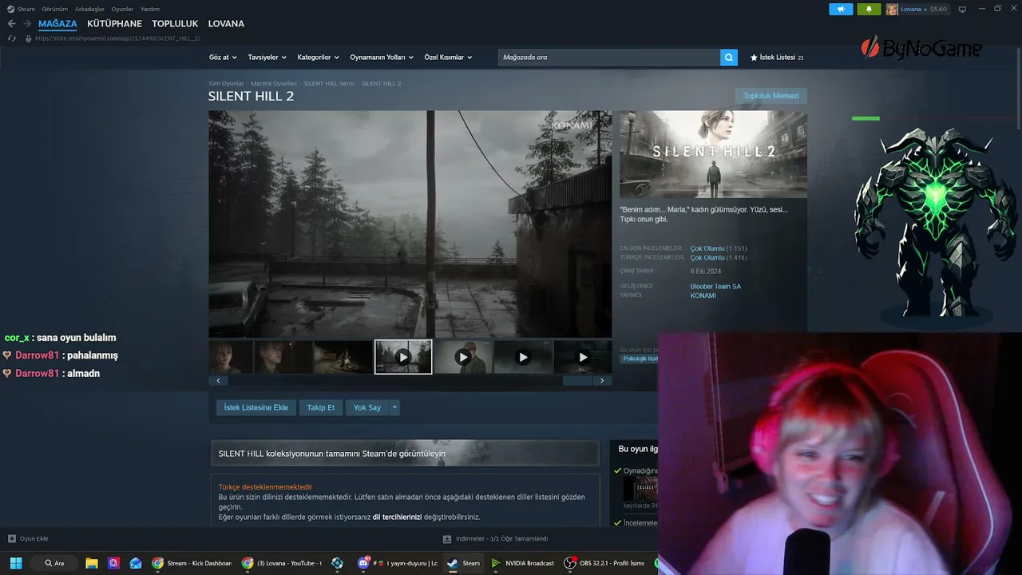1022x575 pixels.
Task: Click the Steam forward navigation arrow
Action: (26, 24)
